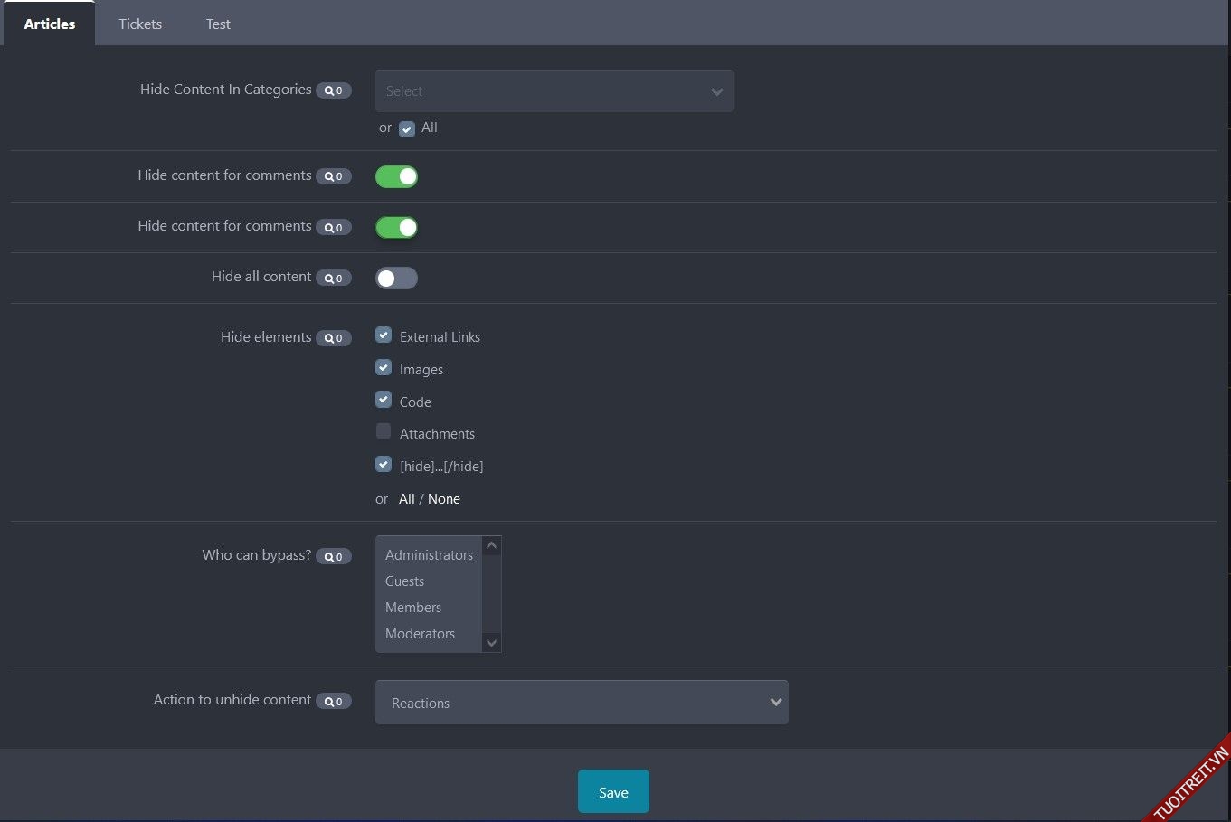
Task: Switch to the Tickets tab
Action: pos(140,24)
